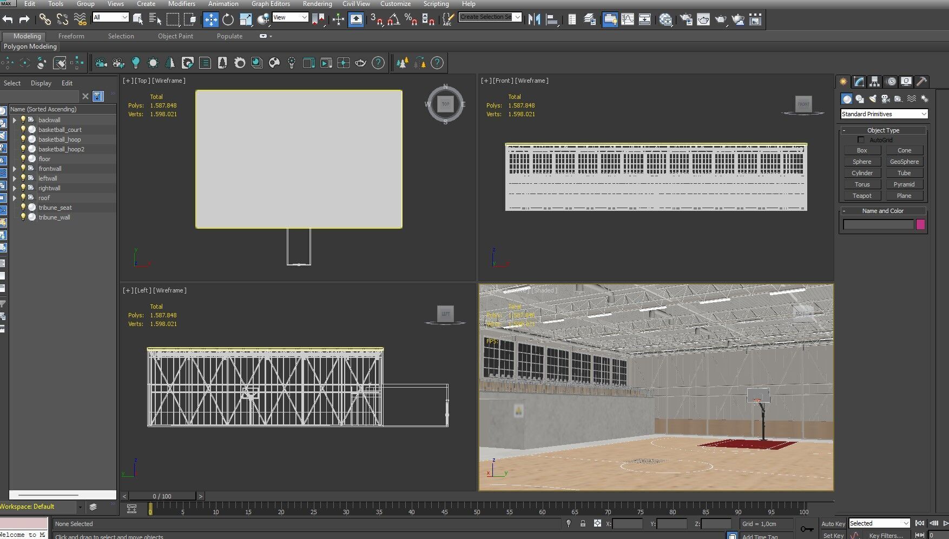The image size is (949, 539).
Task: Click the Box primitive button
Action: 862,150
